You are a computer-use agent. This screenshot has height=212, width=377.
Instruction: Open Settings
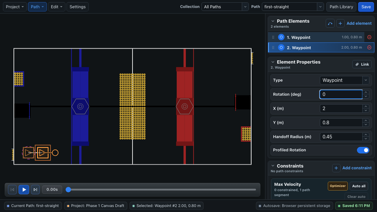(77, 7)
